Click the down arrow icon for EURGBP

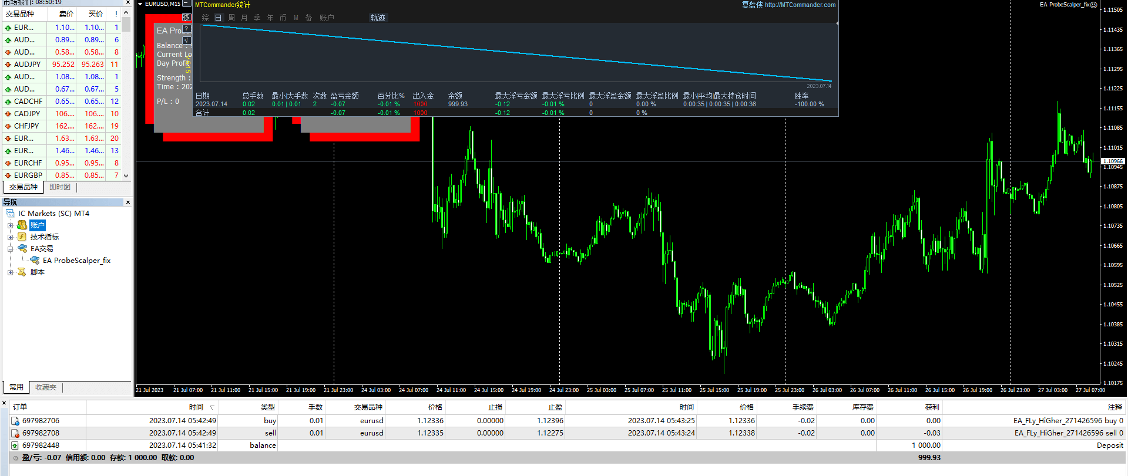(8, 175)
